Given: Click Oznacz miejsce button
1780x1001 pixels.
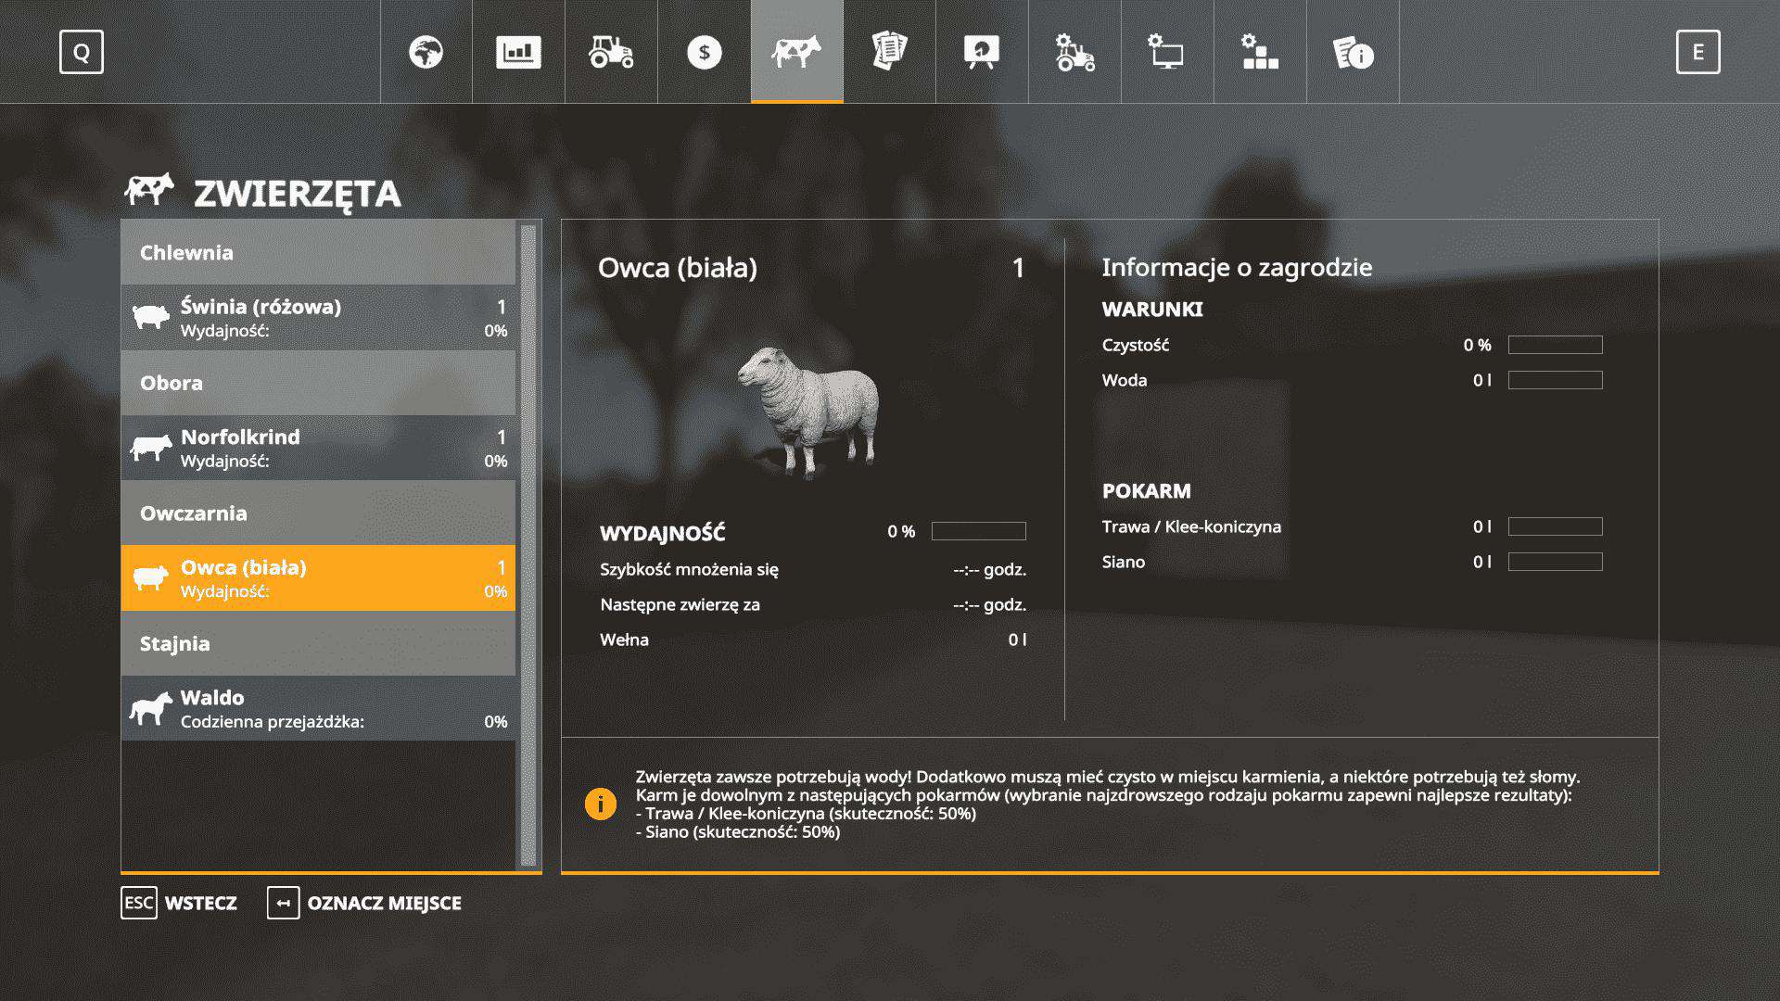Looking at the screenshot, I should pyautogui.click(x=364, y=903).
